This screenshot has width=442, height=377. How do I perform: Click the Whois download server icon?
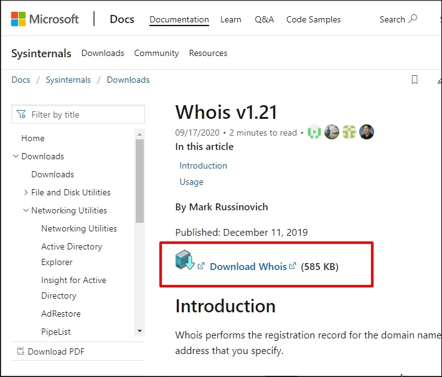click(185, 260)
